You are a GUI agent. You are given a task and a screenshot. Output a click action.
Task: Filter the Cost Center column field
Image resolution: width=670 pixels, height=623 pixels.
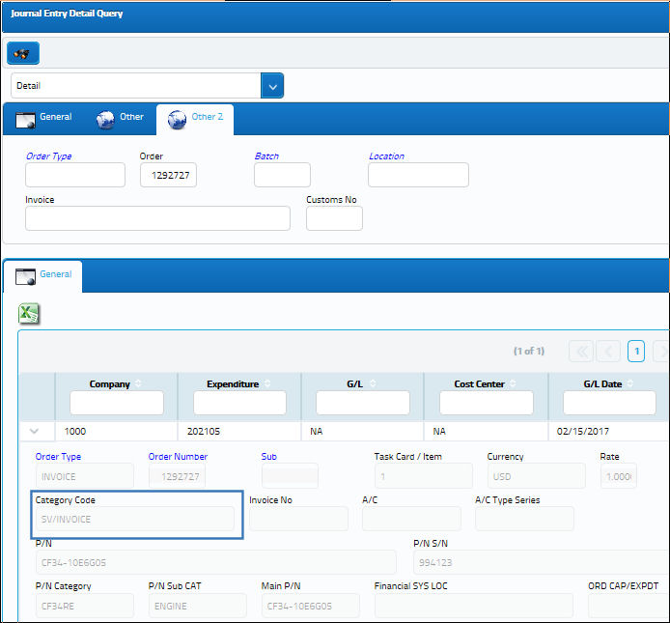[487, 403]
